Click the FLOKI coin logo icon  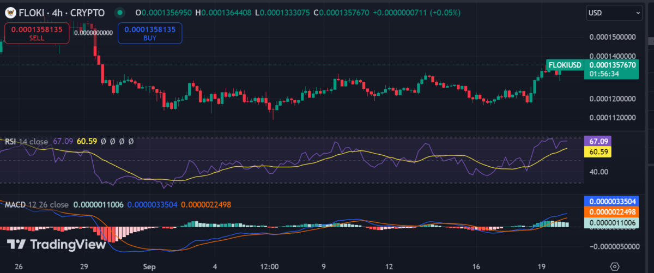(10, 11)
